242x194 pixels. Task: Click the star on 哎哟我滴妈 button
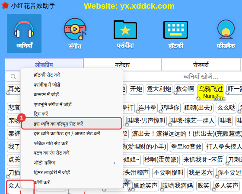click(162, 189)
